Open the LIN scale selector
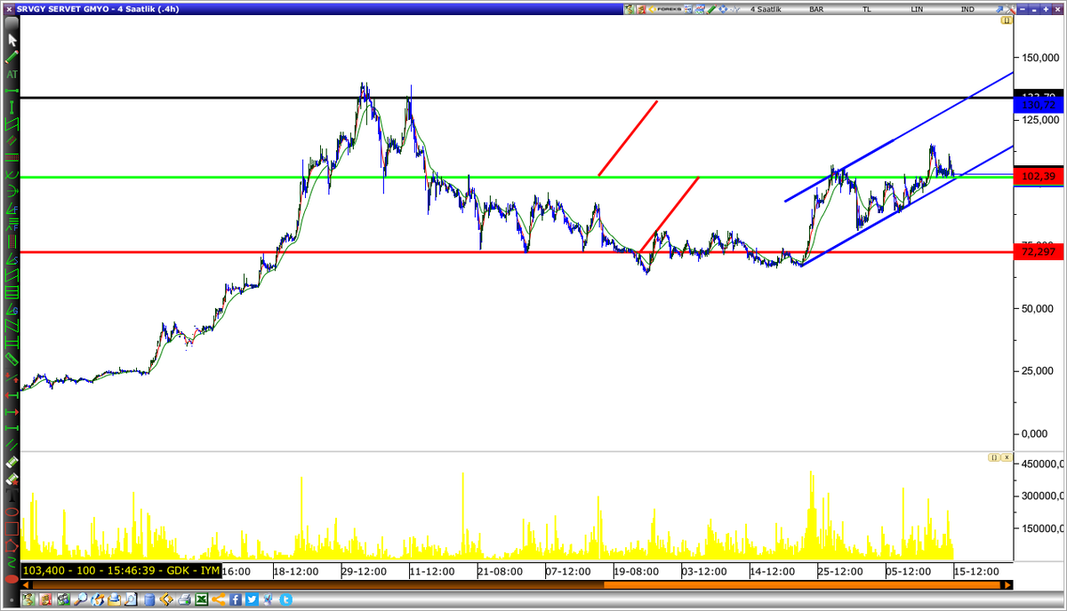 click(x=916, y=9)
